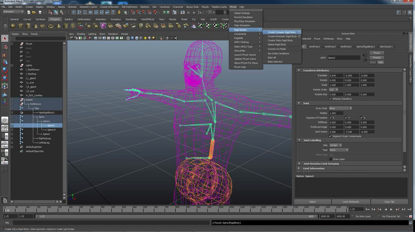Open the Rotate Order xyz dropdown
415x232 pixels.
(334, 90)
